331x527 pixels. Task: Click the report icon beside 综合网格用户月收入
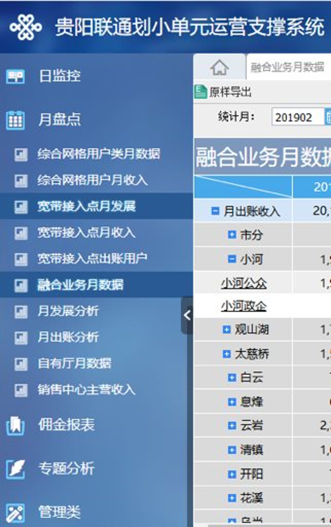pos(21,181)
